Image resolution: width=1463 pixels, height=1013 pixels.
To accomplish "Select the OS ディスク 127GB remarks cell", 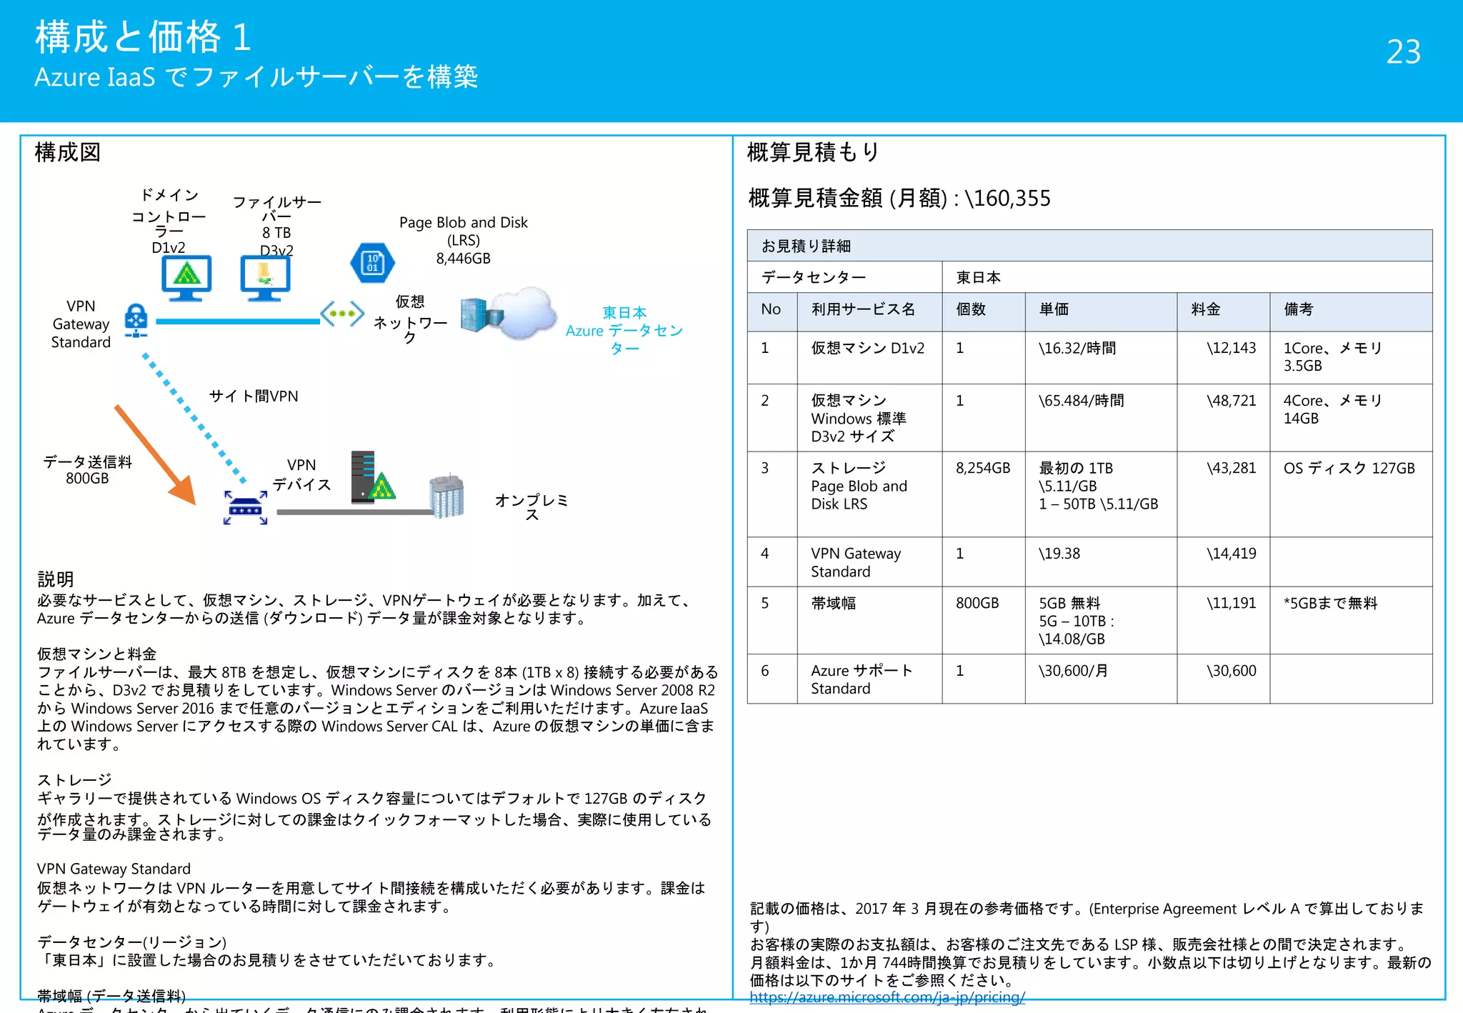I will (1351, 494).
